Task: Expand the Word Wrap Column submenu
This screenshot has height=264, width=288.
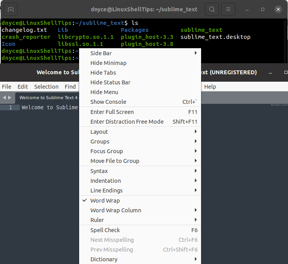Action: click(140, 210)
